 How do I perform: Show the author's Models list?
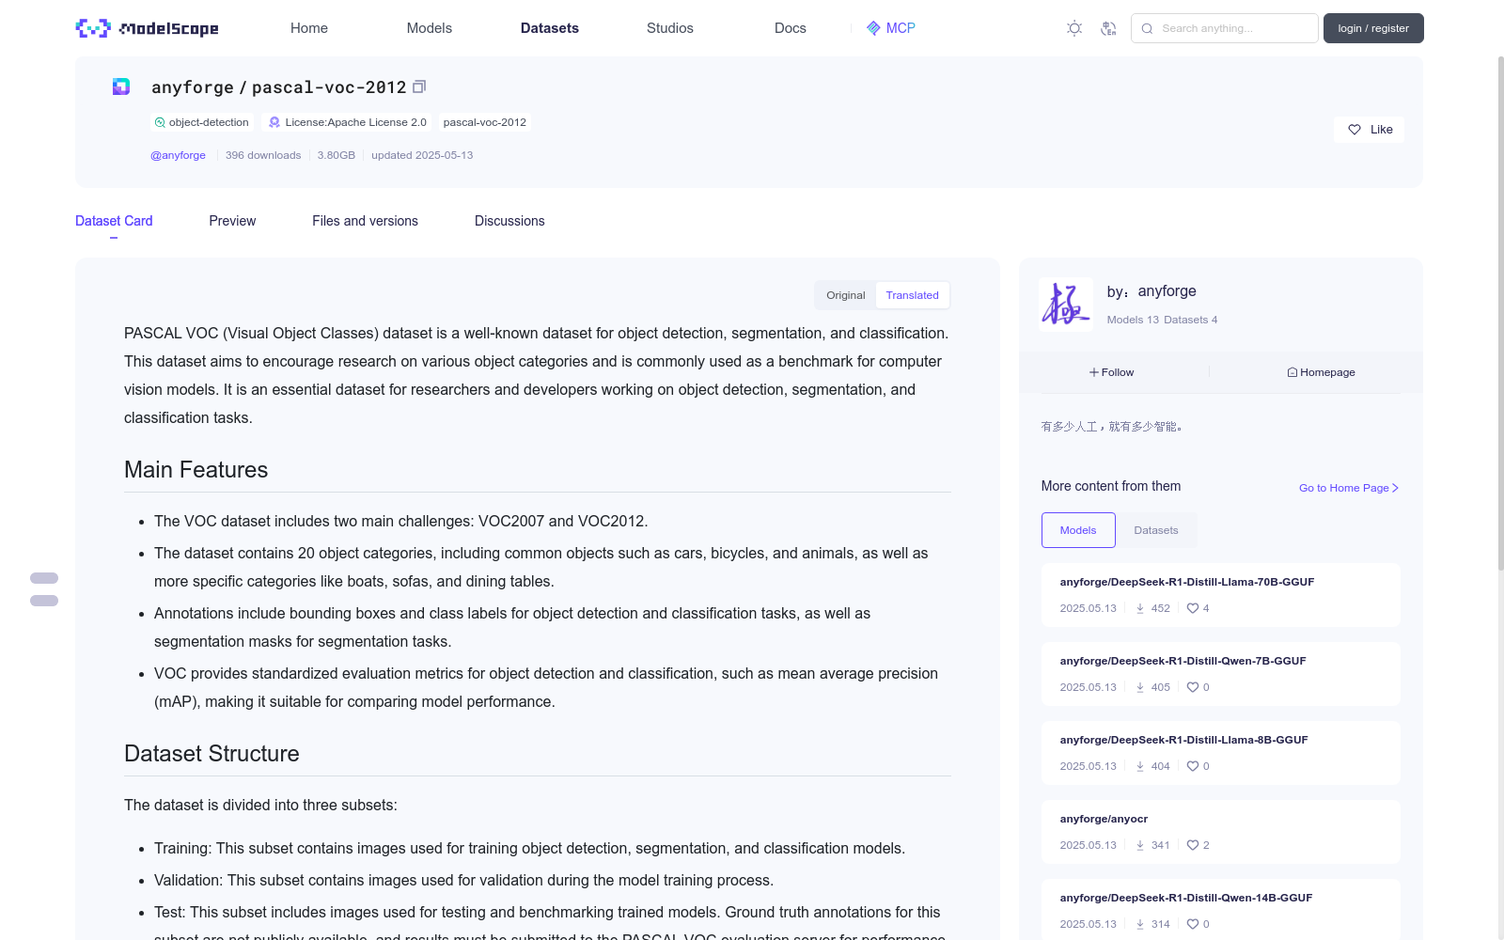click(x=1078, y=530)
